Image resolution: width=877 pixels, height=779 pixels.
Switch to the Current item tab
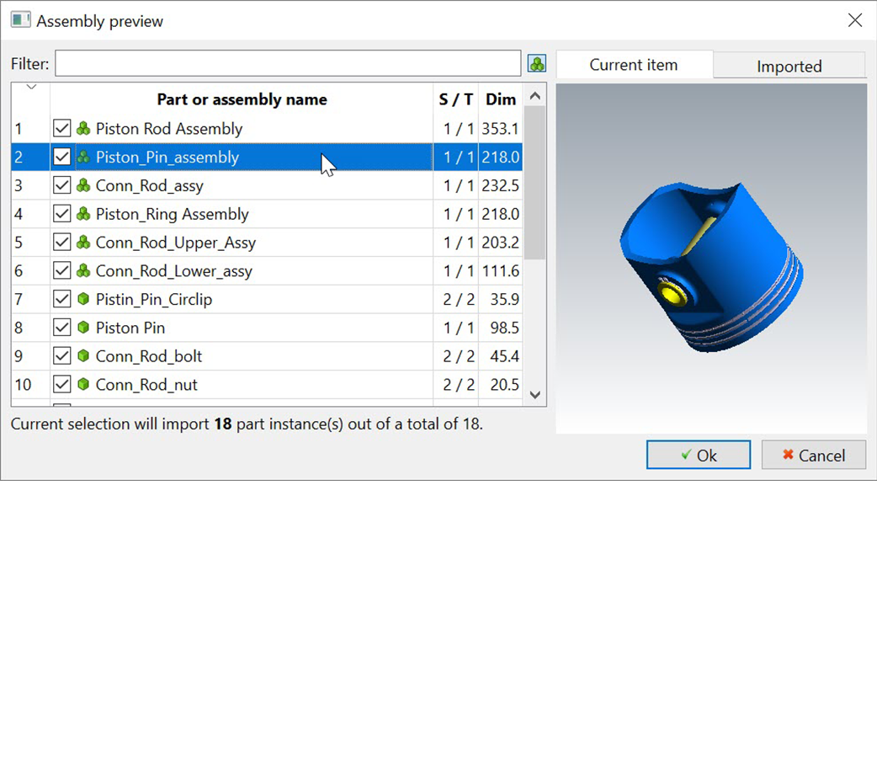634,66
